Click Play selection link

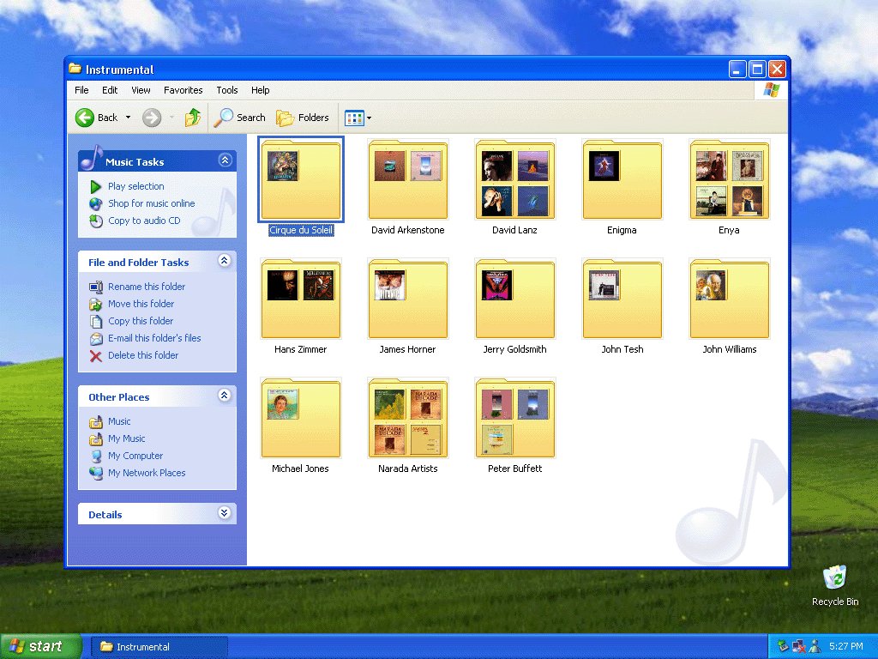136,186
